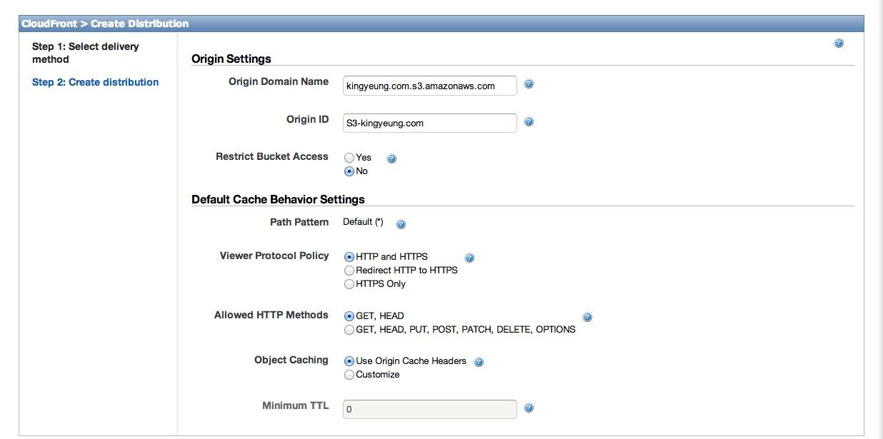883x439 pixels.
Task: Click the Origin Settings heading
Action: click(x=231, y=59)
